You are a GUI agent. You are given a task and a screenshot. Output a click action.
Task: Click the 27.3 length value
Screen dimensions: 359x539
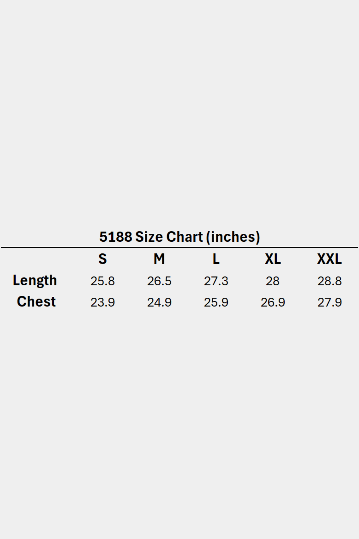pos(216,281)
